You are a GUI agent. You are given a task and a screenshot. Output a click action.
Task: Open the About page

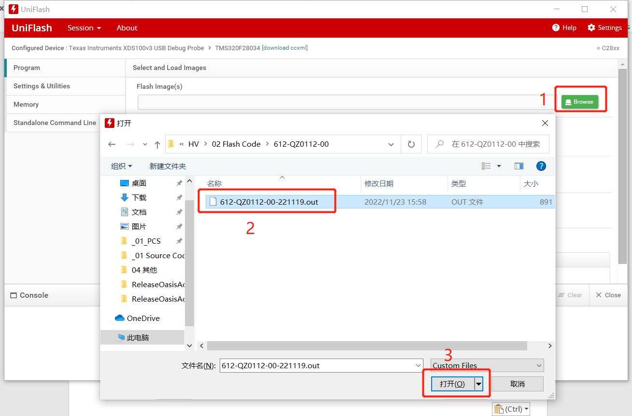coord(127,28)
